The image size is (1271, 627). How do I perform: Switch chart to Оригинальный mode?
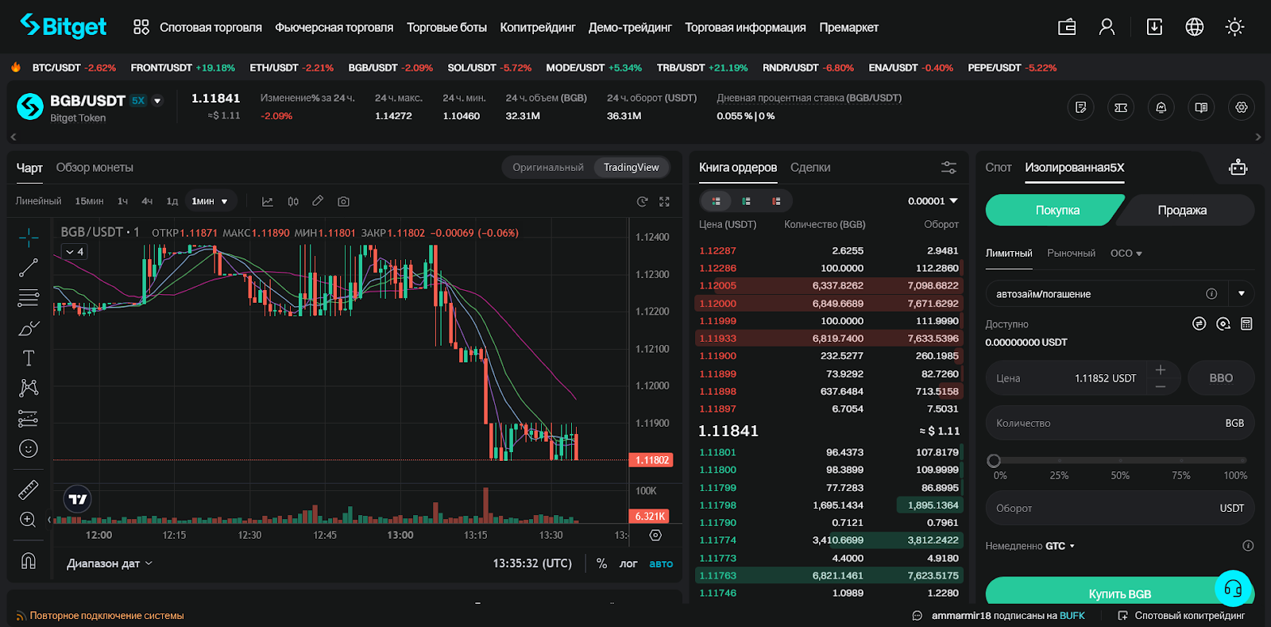(548, 168)
